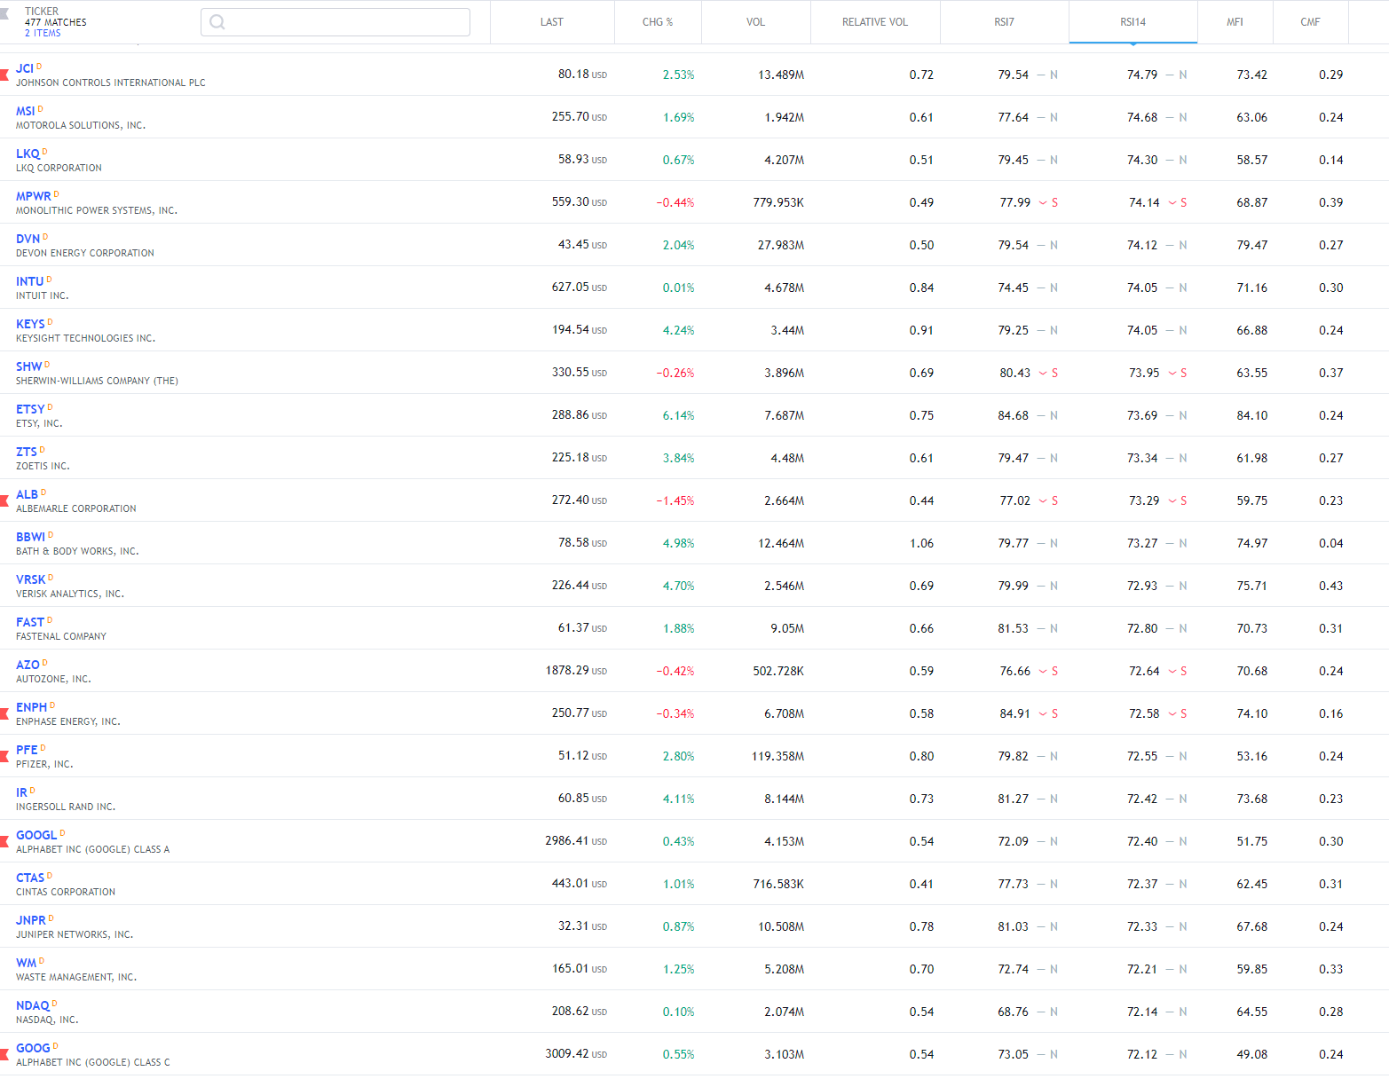The width and height of the screenshot is (1389, 1079).
Task: Click 'JOHNSON CONTROLS INTERNATIONAL PLC' company name
Action: pyautogui.click(x=111, y=83)
